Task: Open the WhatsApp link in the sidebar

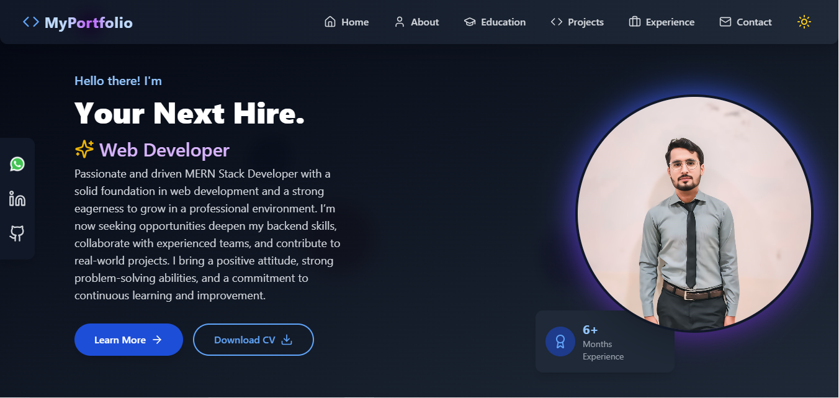Action: pos(17,164)
